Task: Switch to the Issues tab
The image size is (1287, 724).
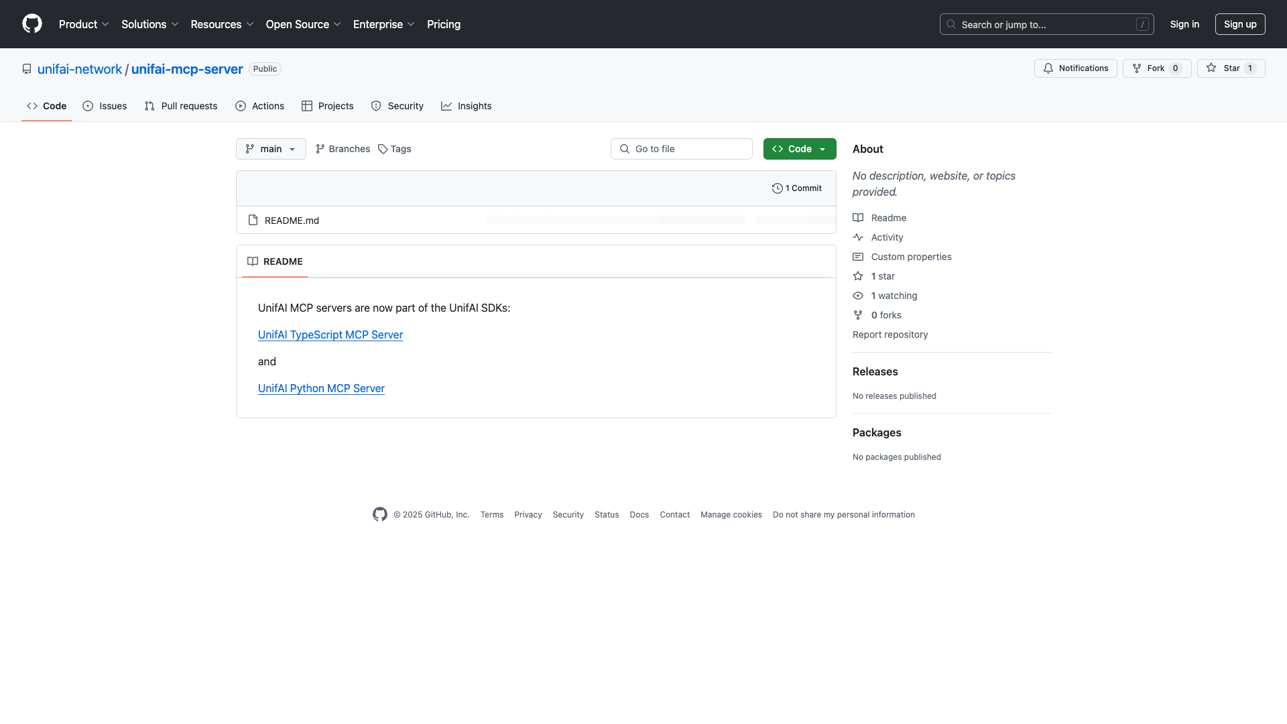Action: coord(105,106)
